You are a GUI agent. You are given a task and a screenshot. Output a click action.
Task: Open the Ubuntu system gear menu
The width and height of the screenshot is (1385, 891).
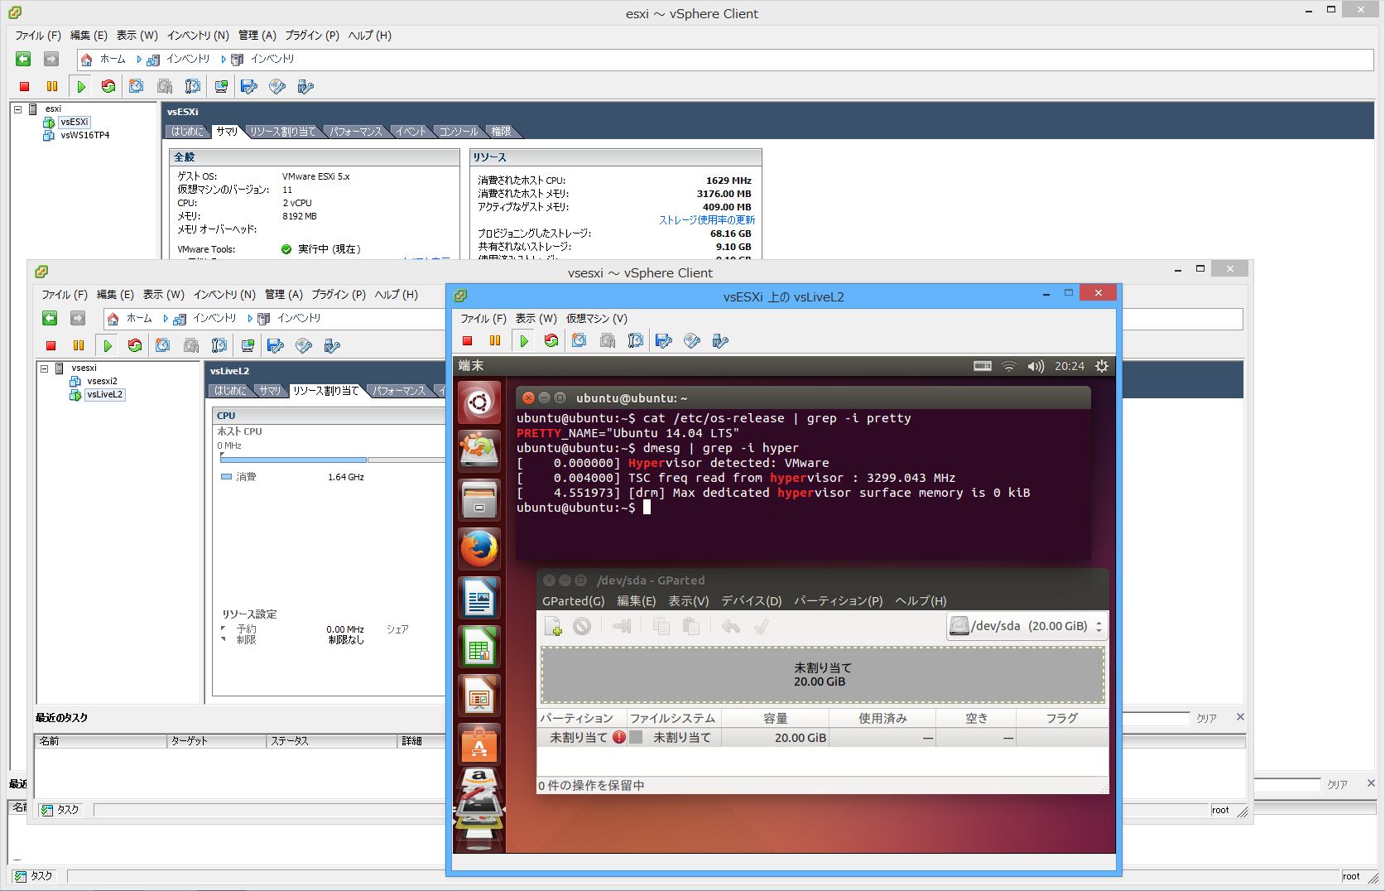click(1101, 366)
